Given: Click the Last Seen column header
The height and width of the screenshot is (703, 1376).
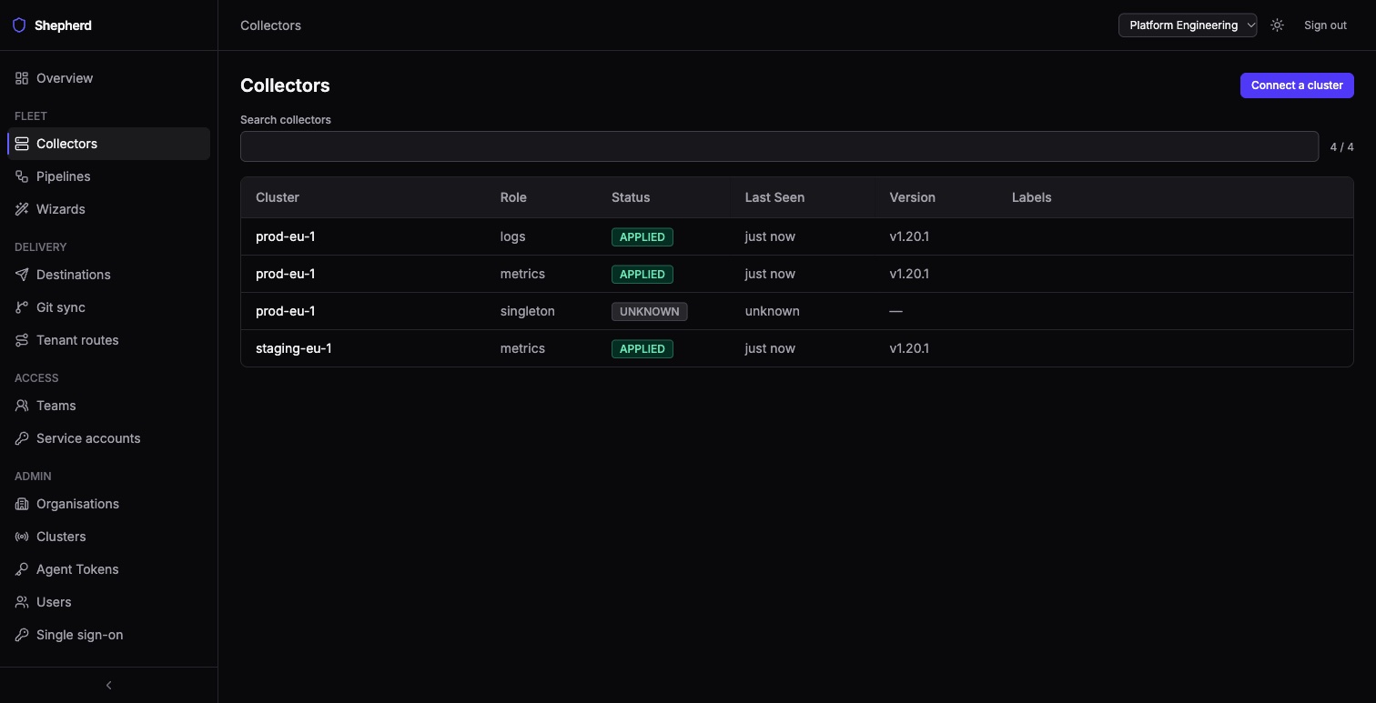Looking at the screenshot, I should [x=774, y=197].
